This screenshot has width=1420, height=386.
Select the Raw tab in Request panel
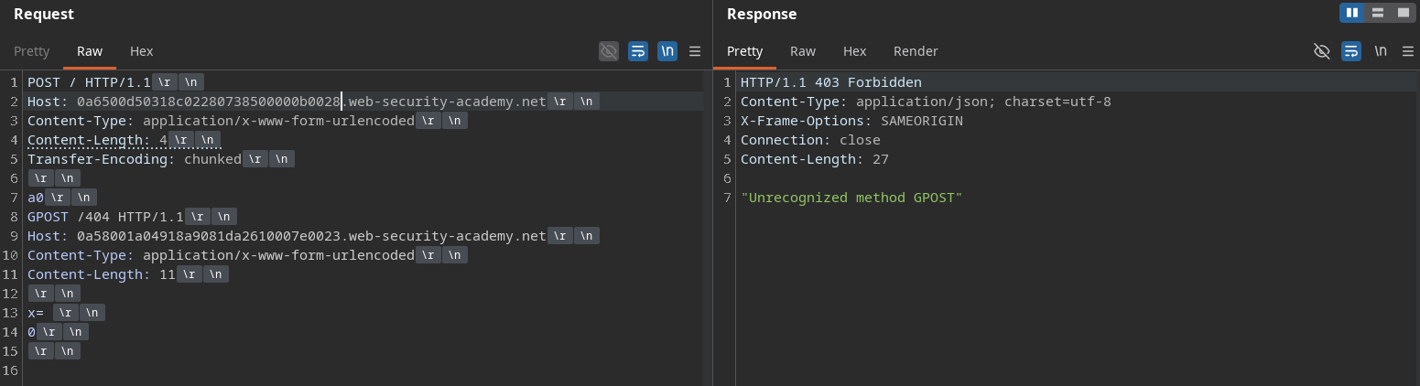tap(90, 51)
